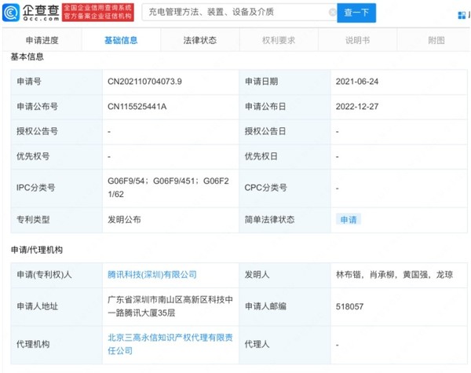Click the 申请公布号 label cell
The image size is (471, 373).
click(x=57, y=107)
